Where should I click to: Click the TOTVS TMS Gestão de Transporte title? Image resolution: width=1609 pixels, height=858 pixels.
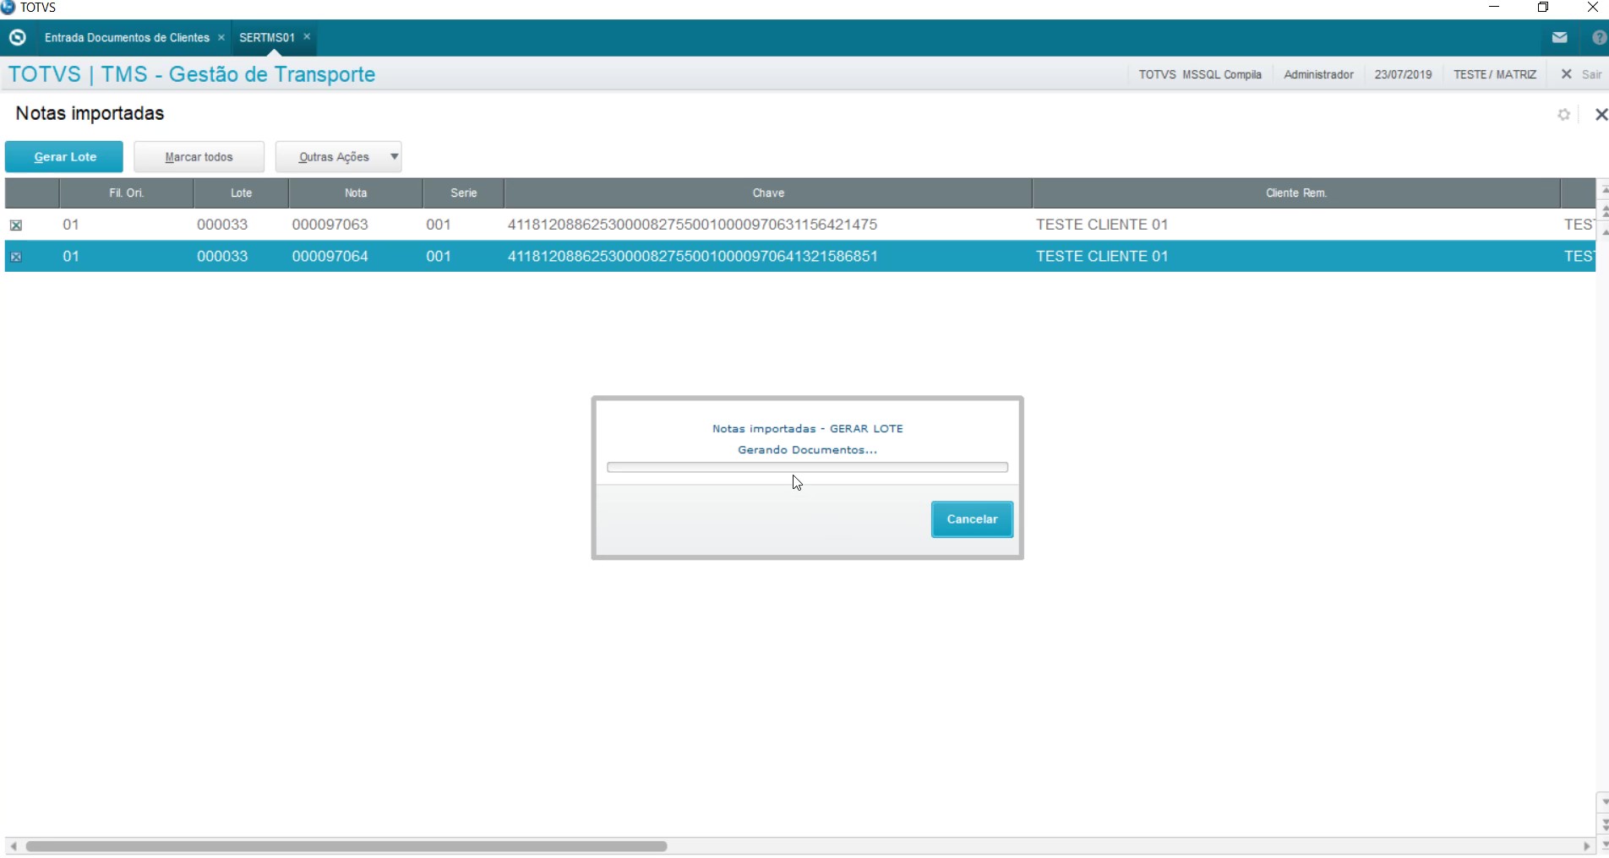[192, 74]
